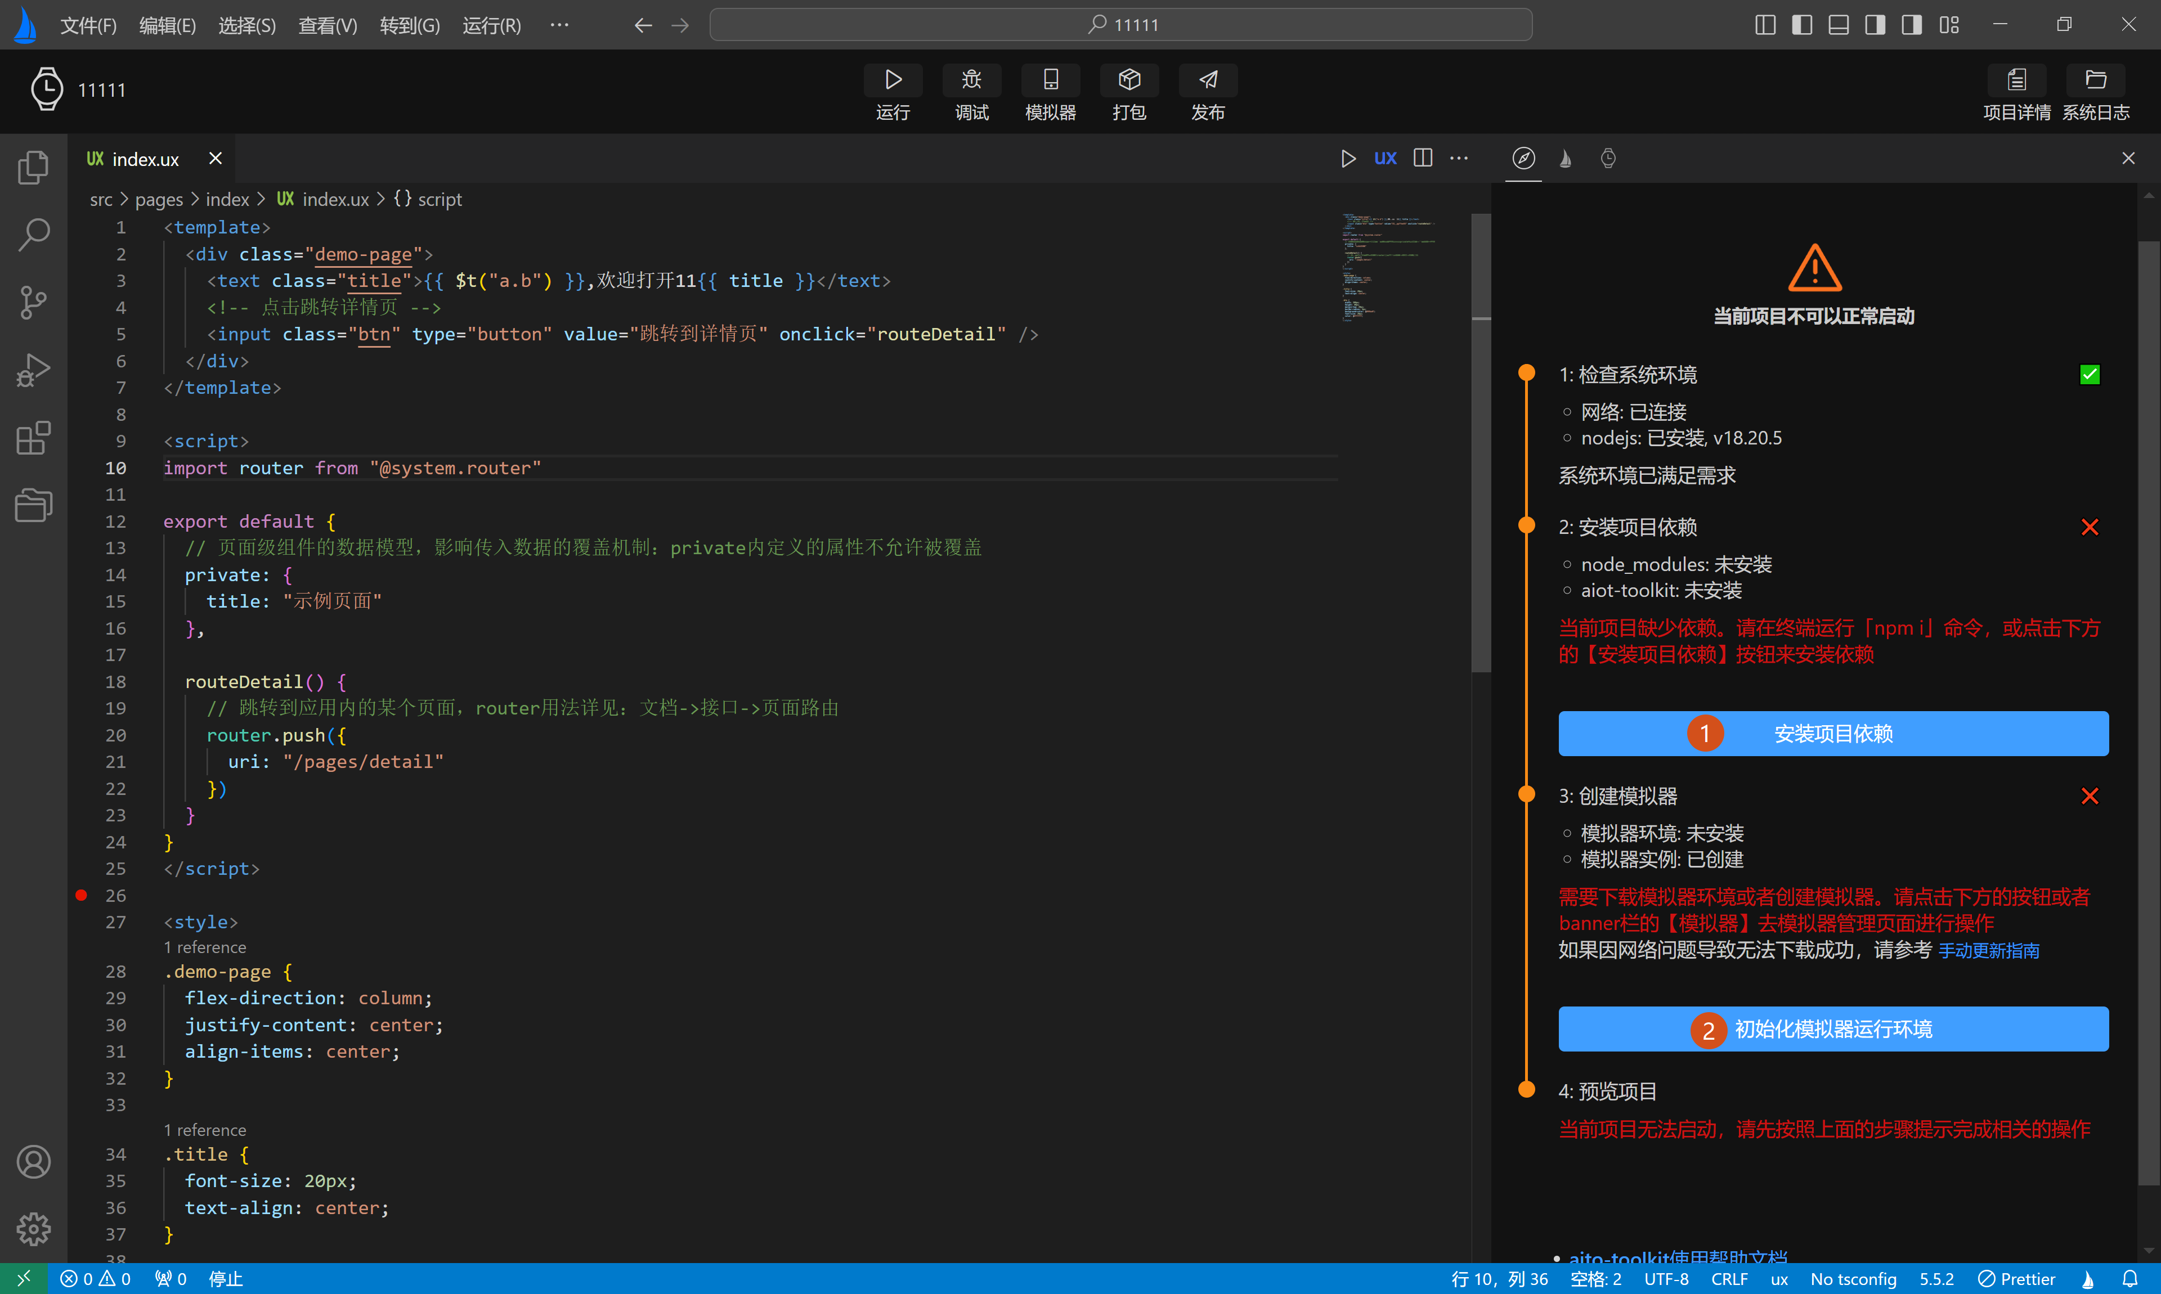Click the Package (打包) icon

[1128, 80]
